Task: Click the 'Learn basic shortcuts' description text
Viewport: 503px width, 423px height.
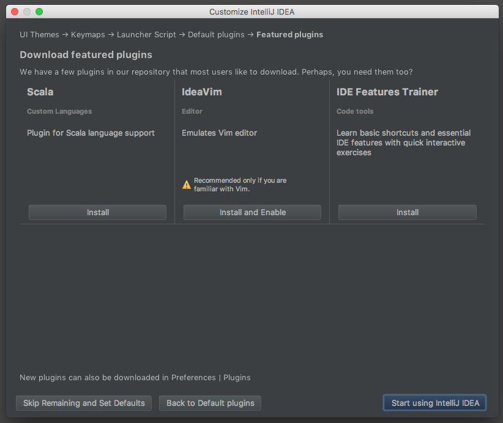Action: click(x=403, y=142)
